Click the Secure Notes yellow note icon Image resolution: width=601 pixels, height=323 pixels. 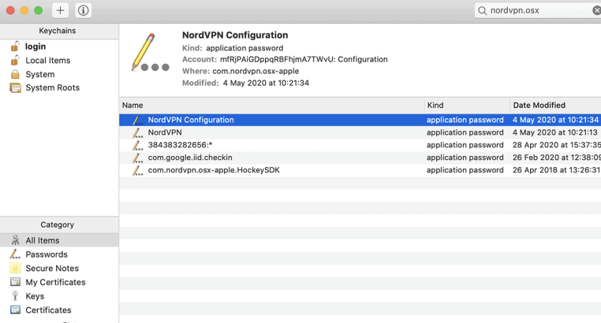15,269
